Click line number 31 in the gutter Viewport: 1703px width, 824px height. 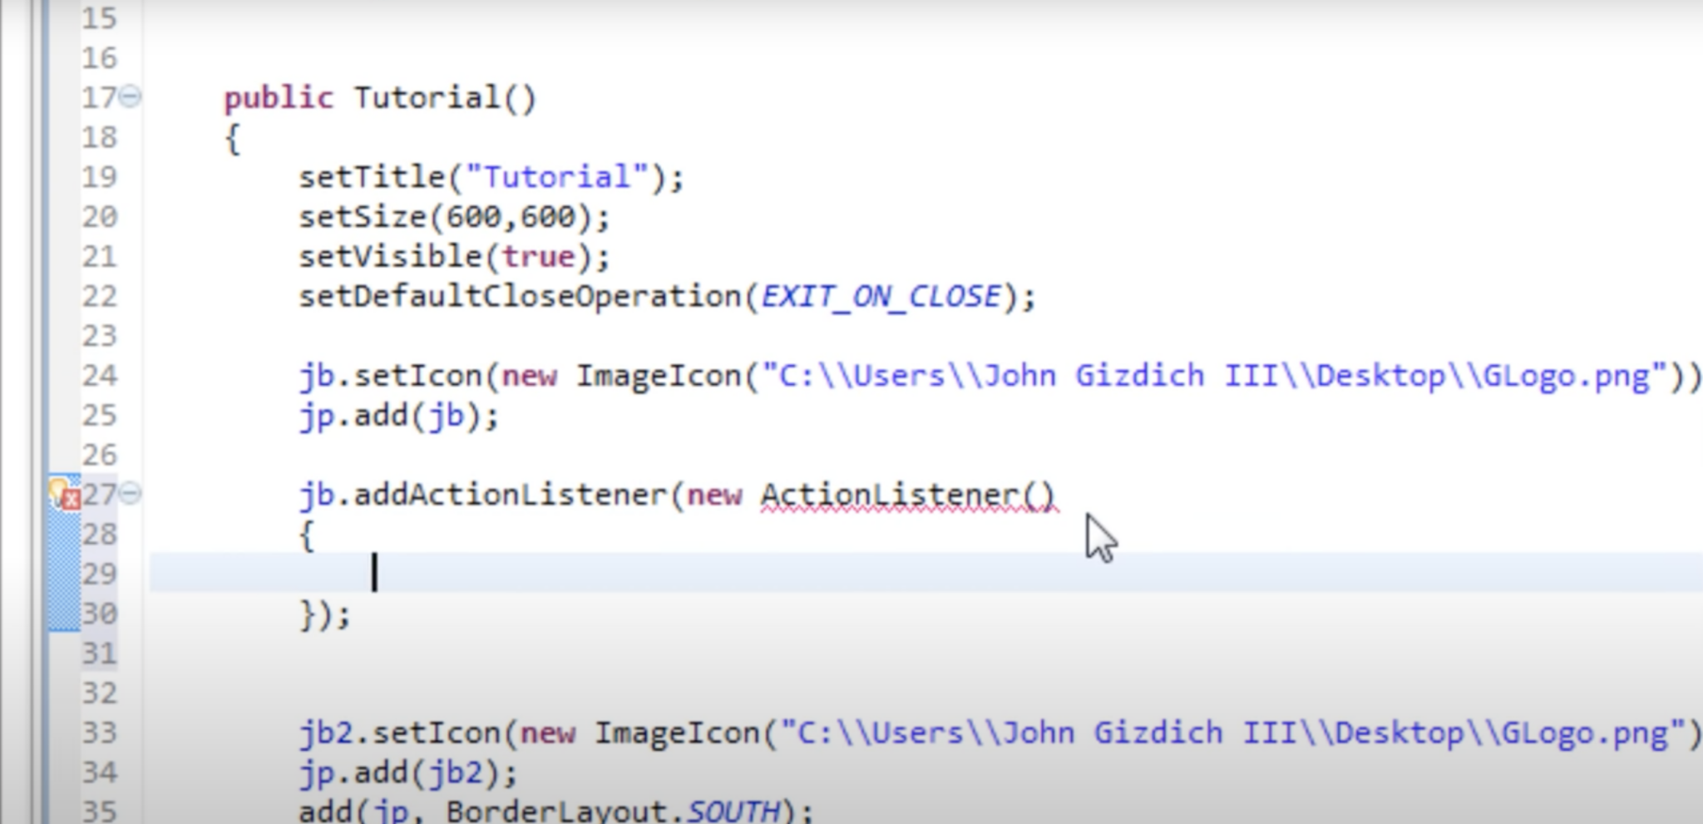point(99,653)
